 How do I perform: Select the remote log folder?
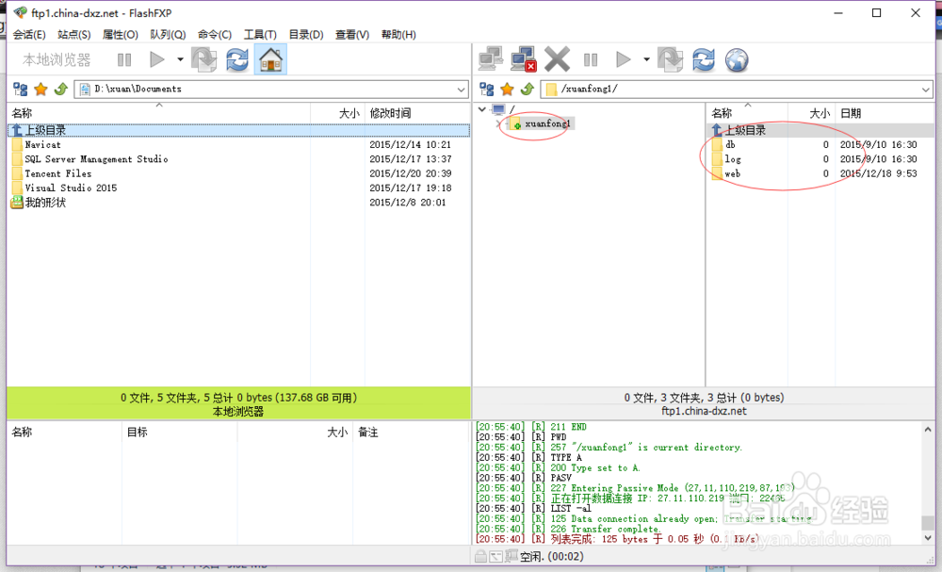click(x=732, y=159)
